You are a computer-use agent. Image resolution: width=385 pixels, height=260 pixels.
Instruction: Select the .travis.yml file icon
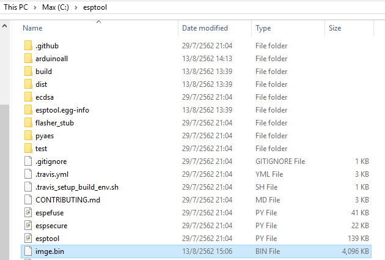coord(28,174)
